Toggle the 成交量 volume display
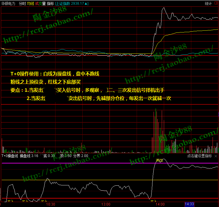 point(40,4)
